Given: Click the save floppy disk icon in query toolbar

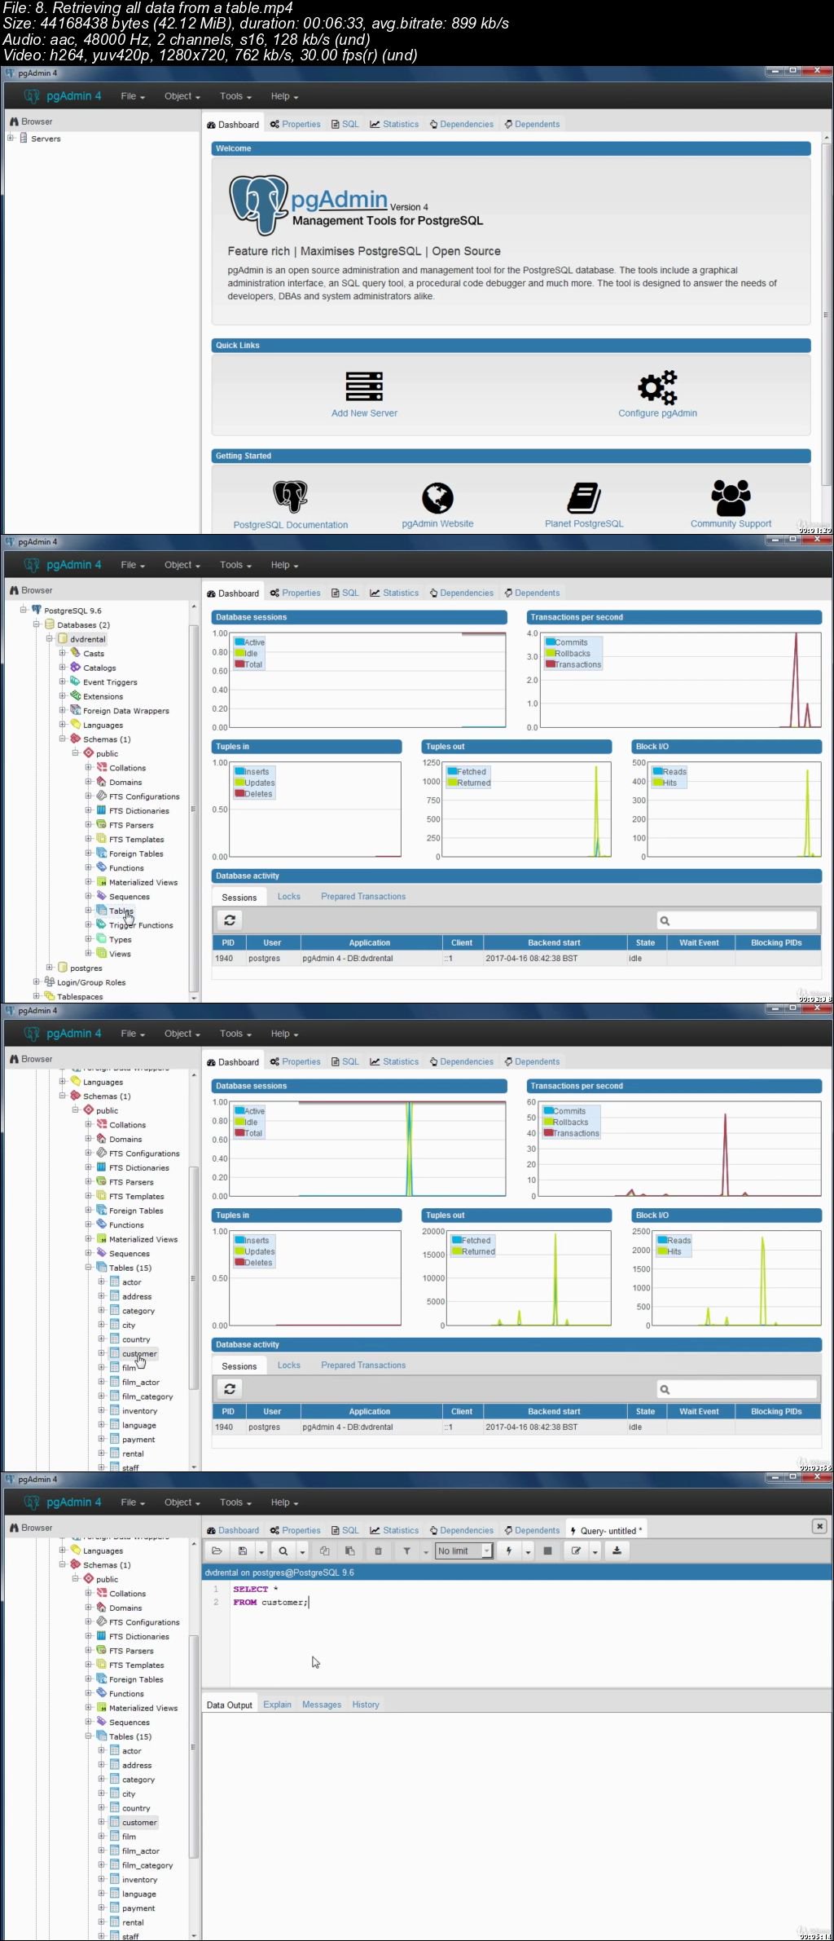Looking at the screenshot, I should 242,1551.
